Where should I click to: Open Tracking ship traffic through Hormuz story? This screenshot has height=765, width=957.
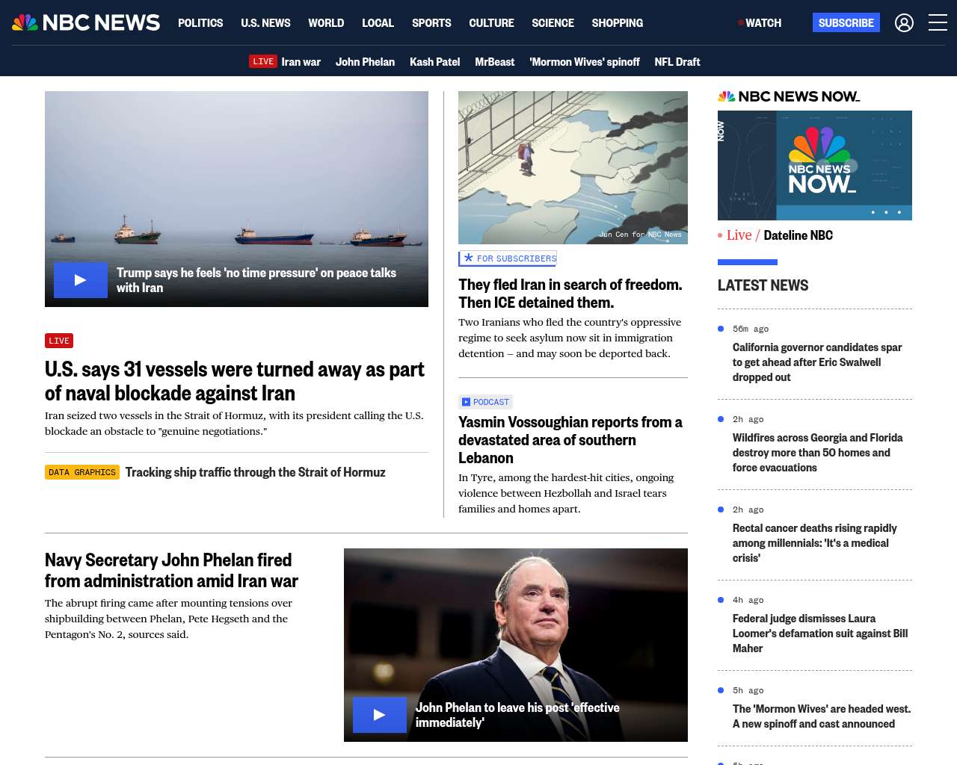click(255, 472)
